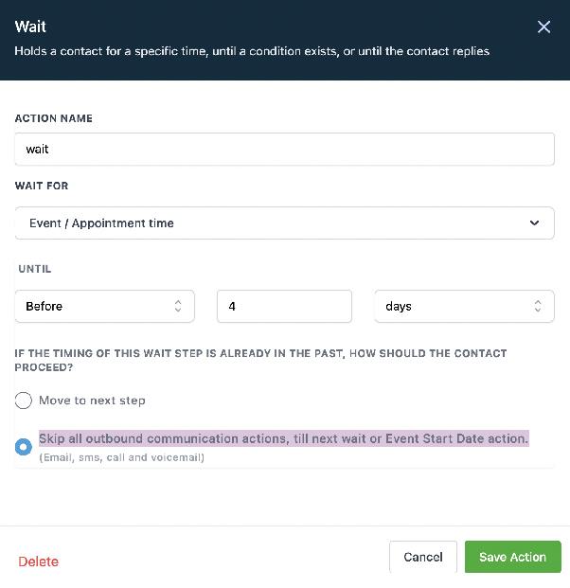The image size is (570, 588).
Task: Focus the Action Name text field
Action: tap(285, 149)
